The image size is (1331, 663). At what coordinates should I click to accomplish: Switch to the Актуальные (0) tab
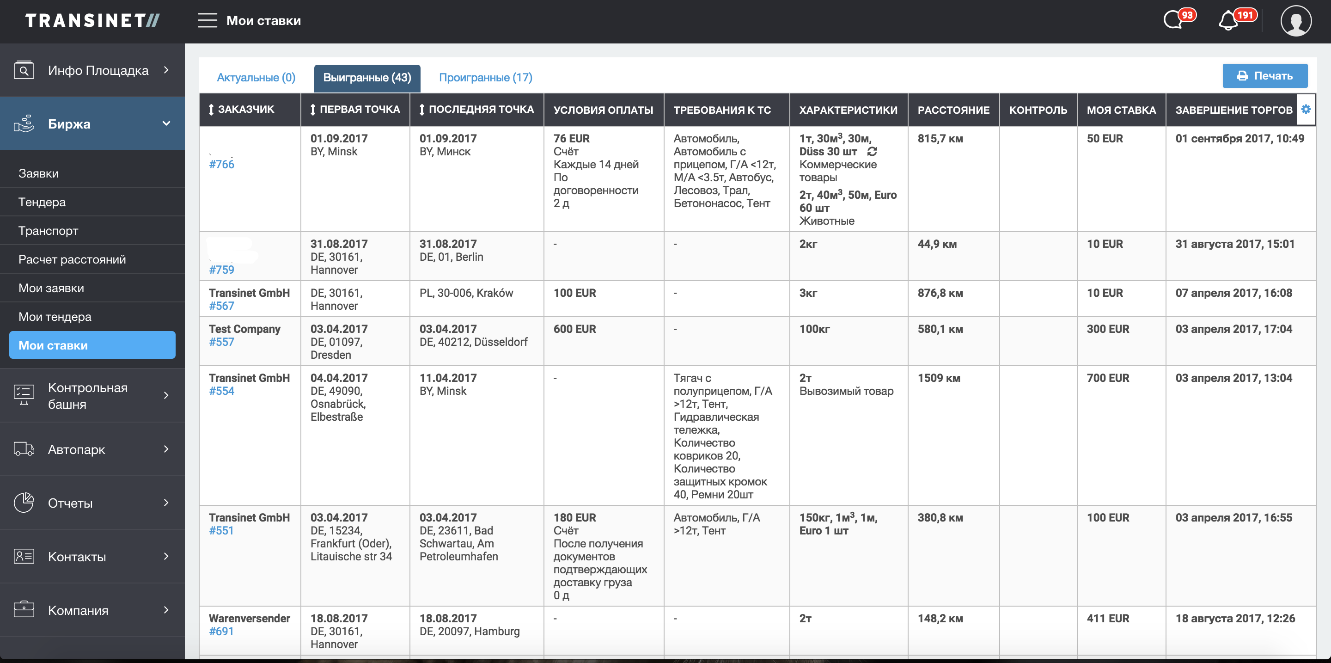point(256,78)
